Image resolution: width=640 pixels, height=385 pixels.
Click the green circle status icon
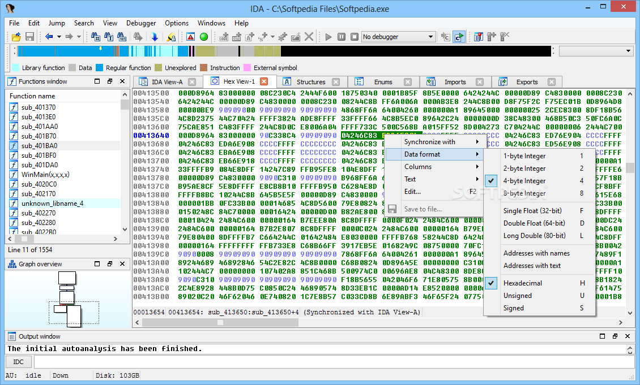coord(204,37)
